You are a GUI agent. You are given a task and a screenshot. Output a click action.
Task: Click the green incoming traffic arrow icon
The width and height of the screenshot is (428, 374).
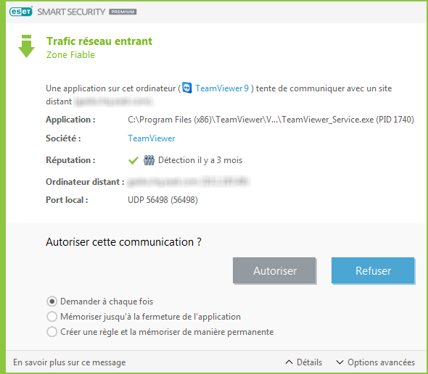tap(26, 46)
